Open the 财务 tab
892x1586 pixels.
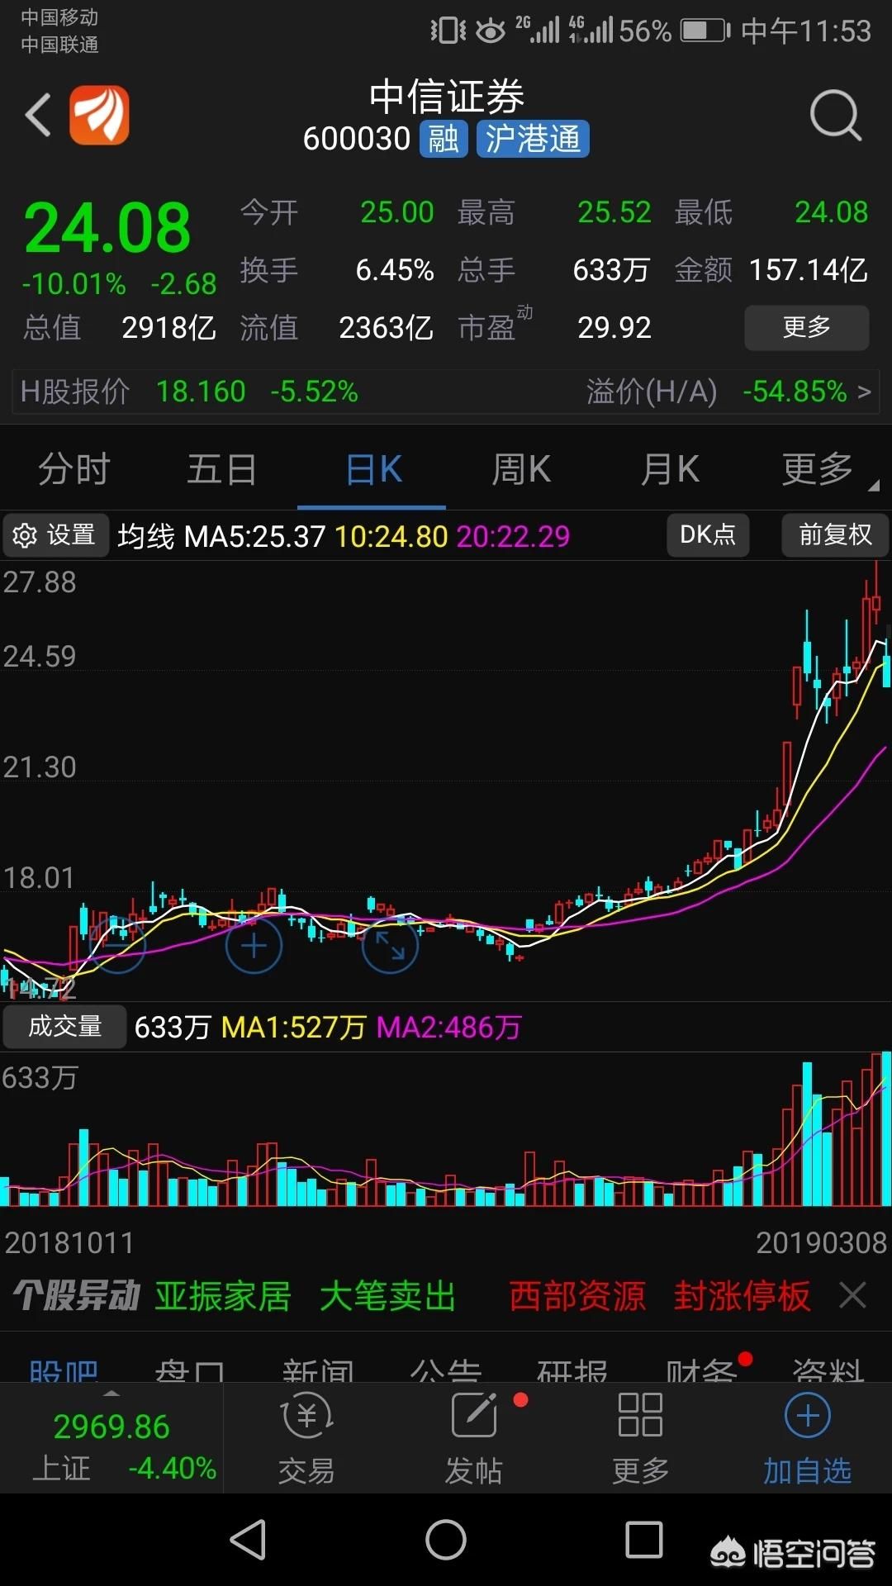701,1370
